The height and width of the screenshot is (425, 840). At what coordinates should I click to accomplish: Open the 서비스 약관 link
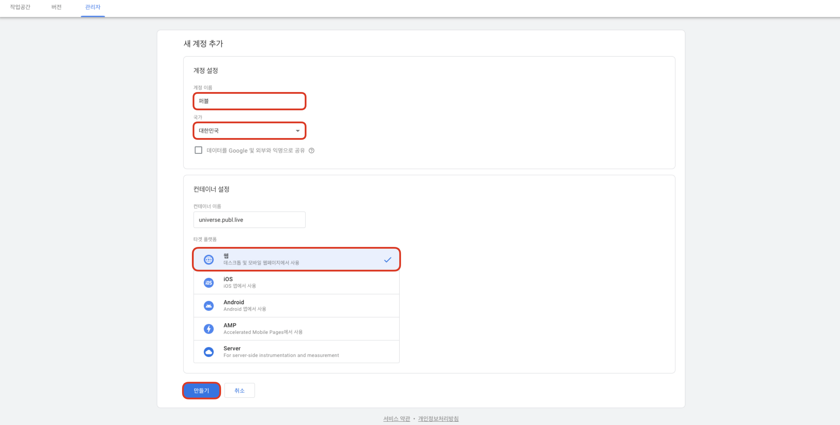396,418
